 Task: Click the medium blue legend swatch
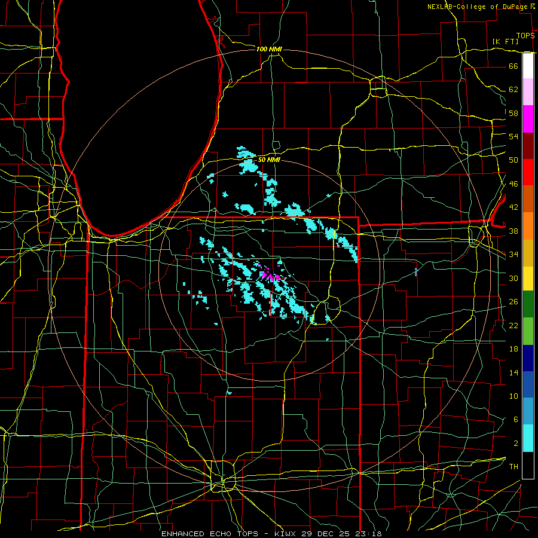(x=528, y=384)
